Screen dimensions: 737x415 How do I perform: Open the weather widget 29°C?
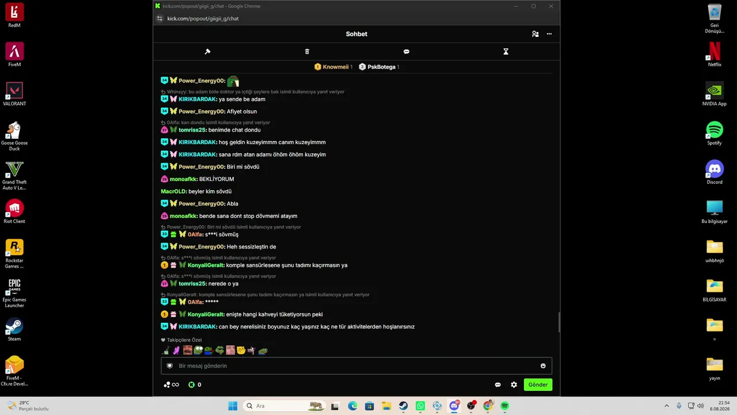[28, 406]
